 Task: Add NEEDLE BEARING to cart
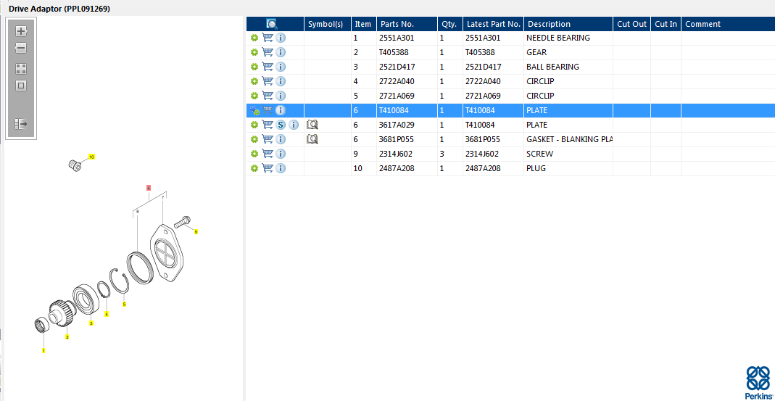point(268,38)
